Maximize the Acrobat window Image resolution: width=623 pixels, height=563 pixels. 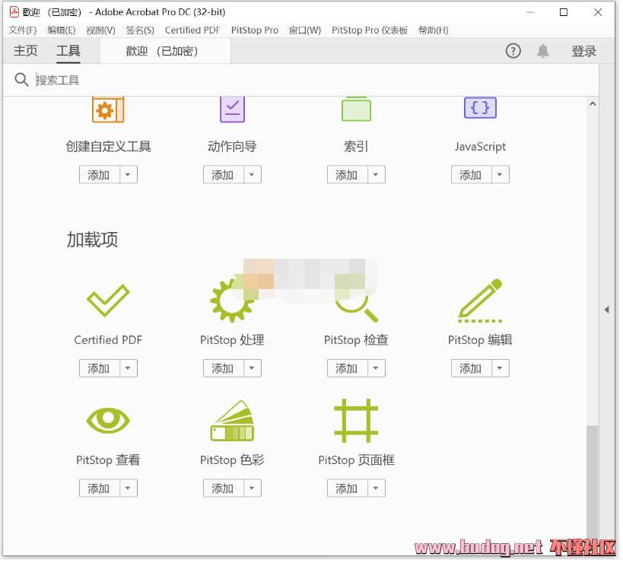(x=564, y=12)
